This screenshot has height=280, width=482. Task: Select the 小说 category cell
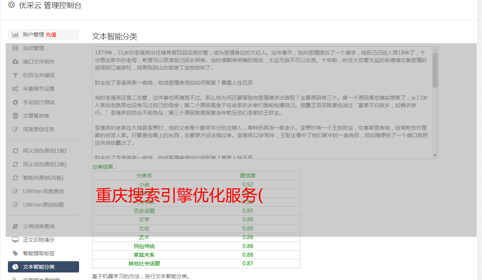tap(144, 185)
